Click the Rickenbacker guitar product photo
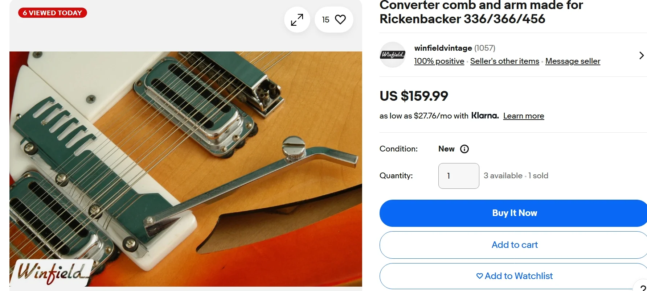 click(x=186, y=169)
